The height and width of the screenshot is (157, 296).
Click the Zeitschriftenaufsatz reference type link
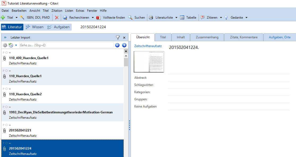(x=148, y=46)
